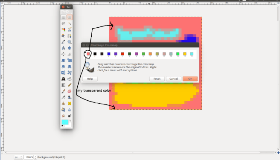Click the violet colormap swatch
Screen dimensions: 280x160
(x=116, y=54)
